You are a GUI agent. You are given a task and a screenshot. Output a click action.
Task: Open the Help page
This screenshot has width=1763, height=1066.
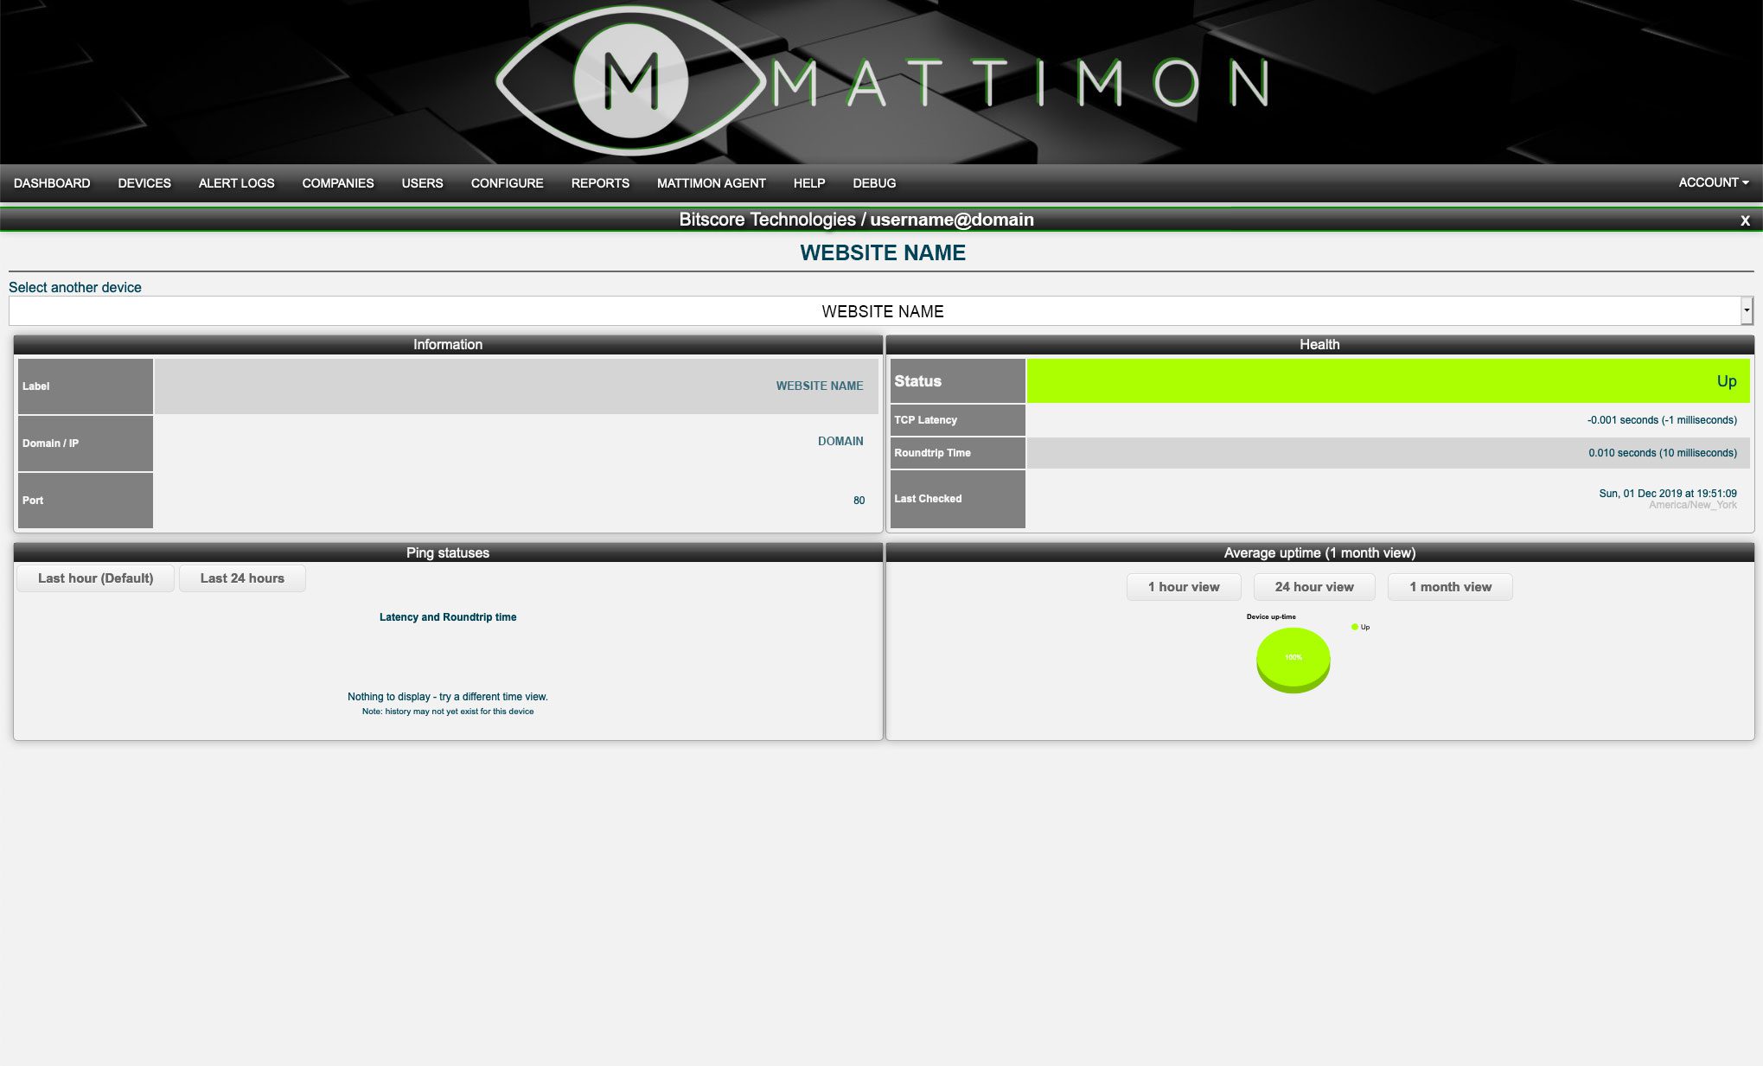click(x=809, y=183)
